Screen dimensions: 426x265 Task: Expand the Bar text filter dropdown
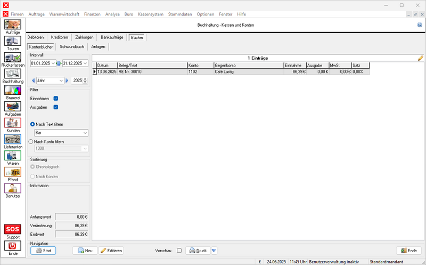click(85, 133)
